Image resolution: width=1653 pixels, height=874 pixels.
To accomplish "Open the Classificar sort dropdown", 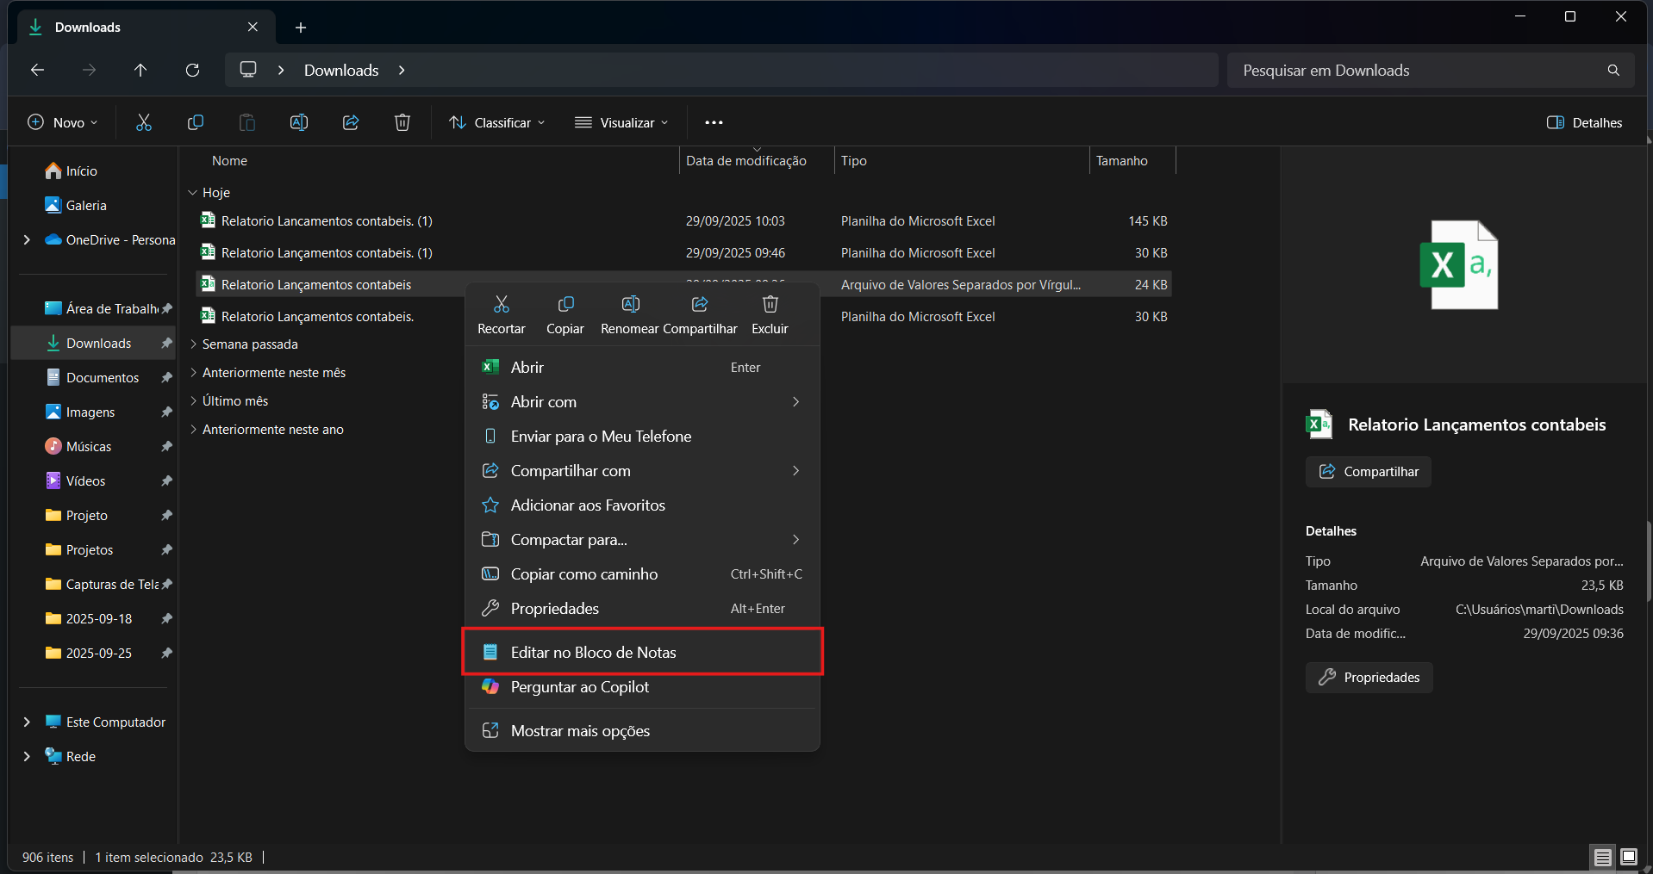I will pos(497,123).
